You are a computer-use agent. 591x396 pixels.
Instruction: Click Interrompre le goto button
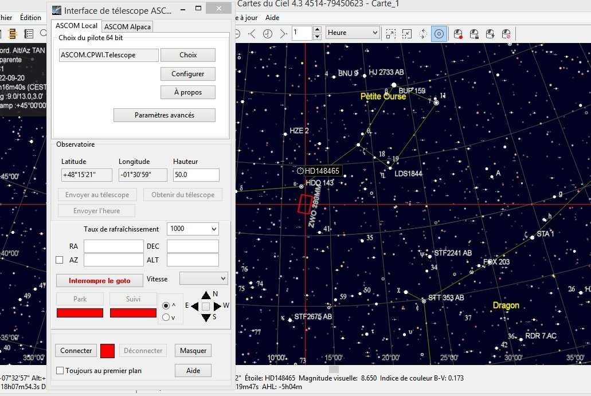tap(100, 281)
